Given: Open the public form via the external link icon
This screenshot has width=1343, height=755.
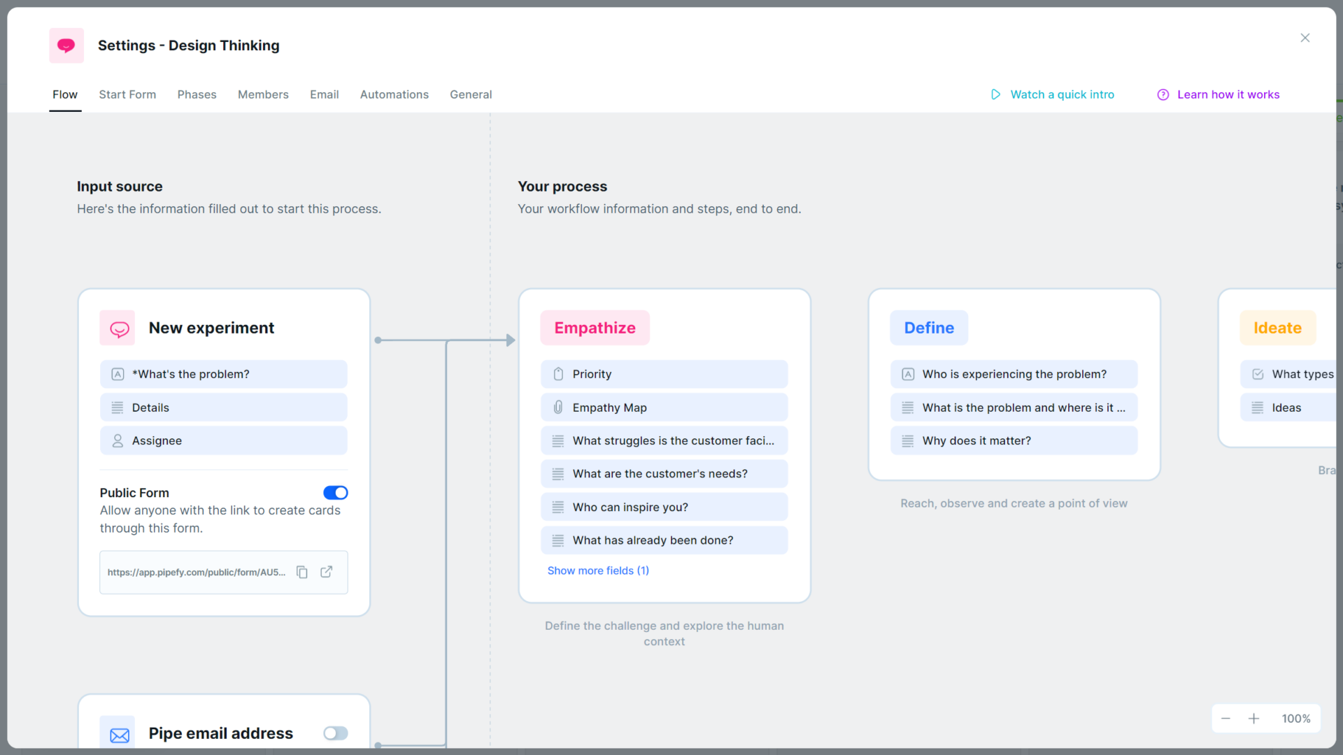Looking at the screenshot, I should click(x=326, y=572).
